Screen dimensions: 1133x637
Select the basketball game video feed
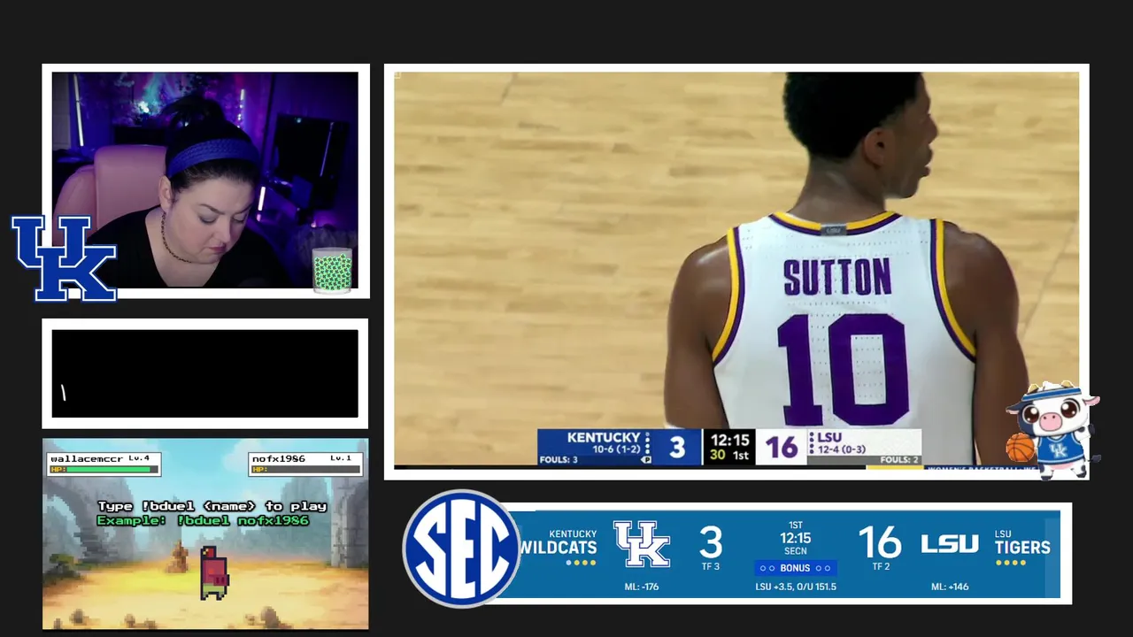point(736,269)
